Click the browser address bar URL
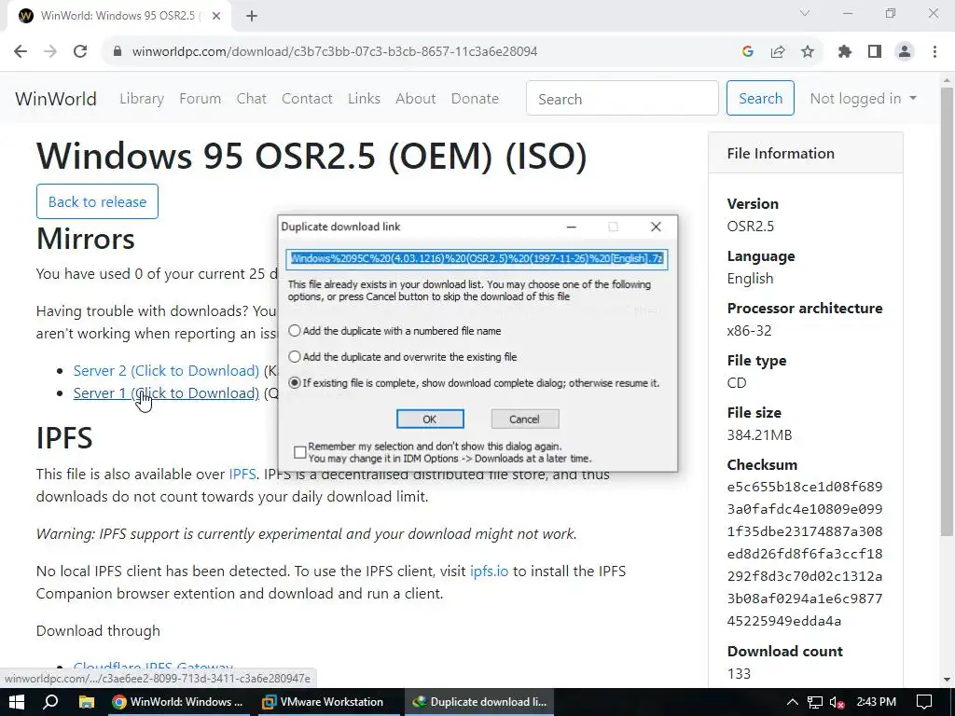The height and width of the screenshot is (716, 955). [x=335, y=52]
